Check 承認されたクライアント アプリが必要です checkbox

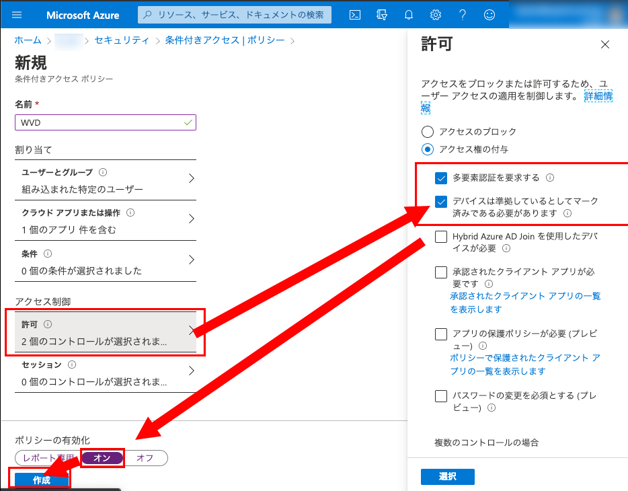tap(441, 272)
